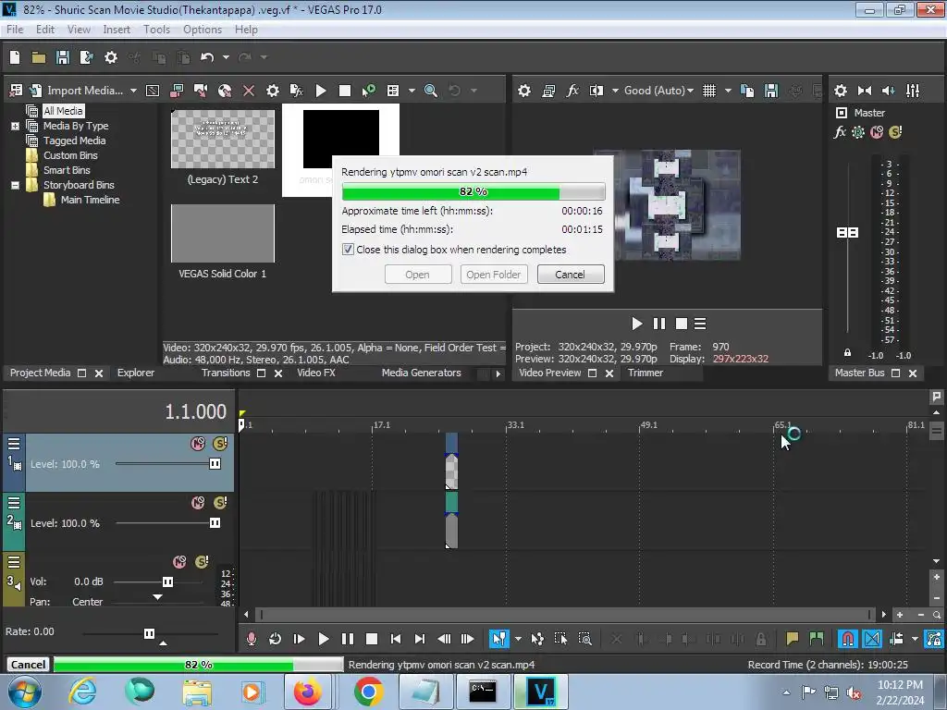Open edit tool dropdown arrow in timeline toolbar
The height and width of the screenshot is (710, 947).
(x=518, y=639)
